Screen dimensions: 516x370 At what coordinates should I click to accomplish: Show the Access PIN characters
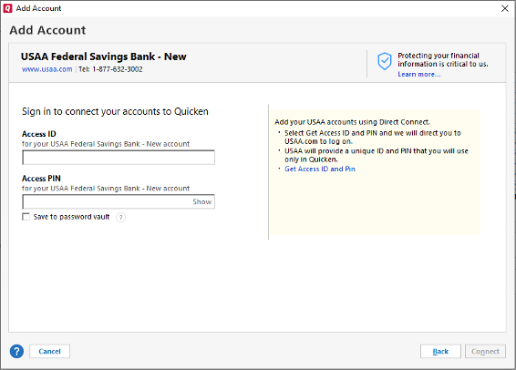202,201
